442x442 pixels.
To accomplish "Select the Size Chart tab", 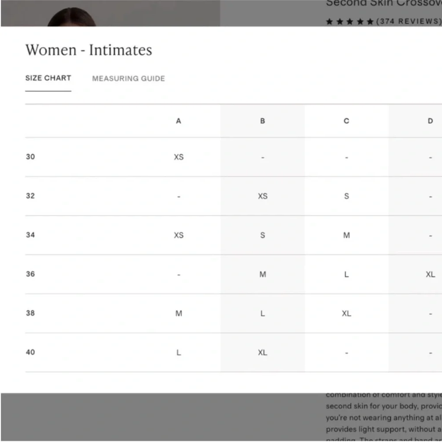I will pyautogui.click(x=48, y=78).
